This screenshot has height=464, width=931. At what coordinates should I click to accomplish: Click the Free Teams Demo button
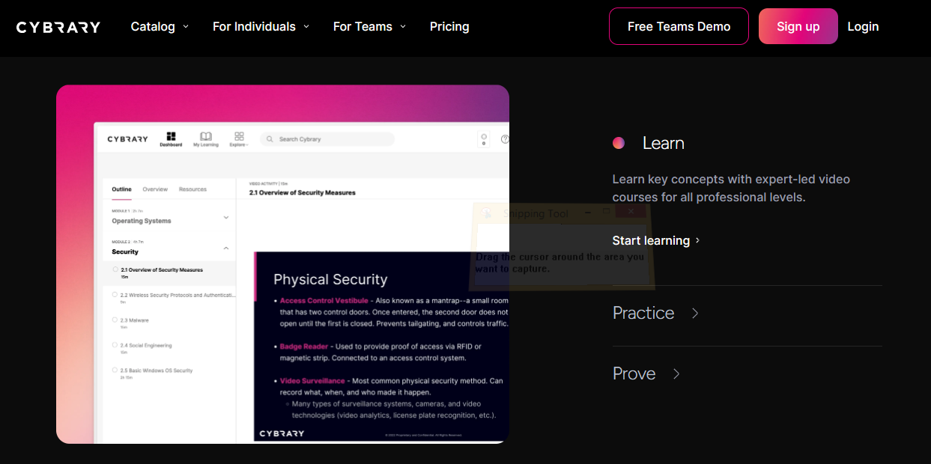click(679, 27)
